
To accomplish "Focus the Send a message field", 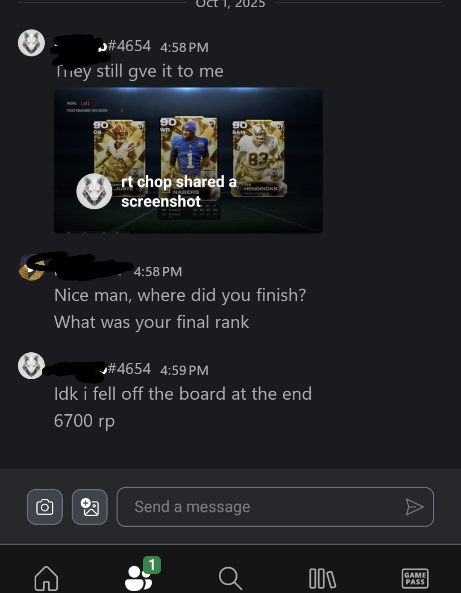I will point(275,507).
